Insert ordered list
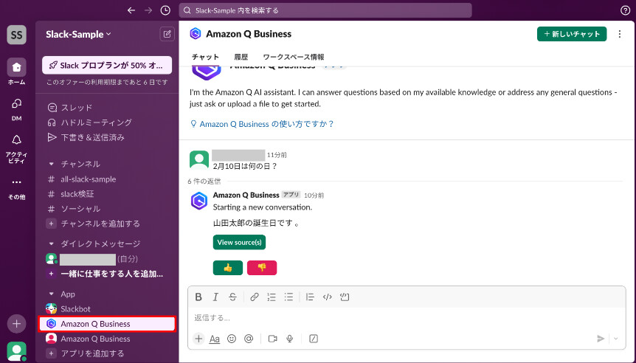Screen dimensions: 636x363 click(272, 297)
